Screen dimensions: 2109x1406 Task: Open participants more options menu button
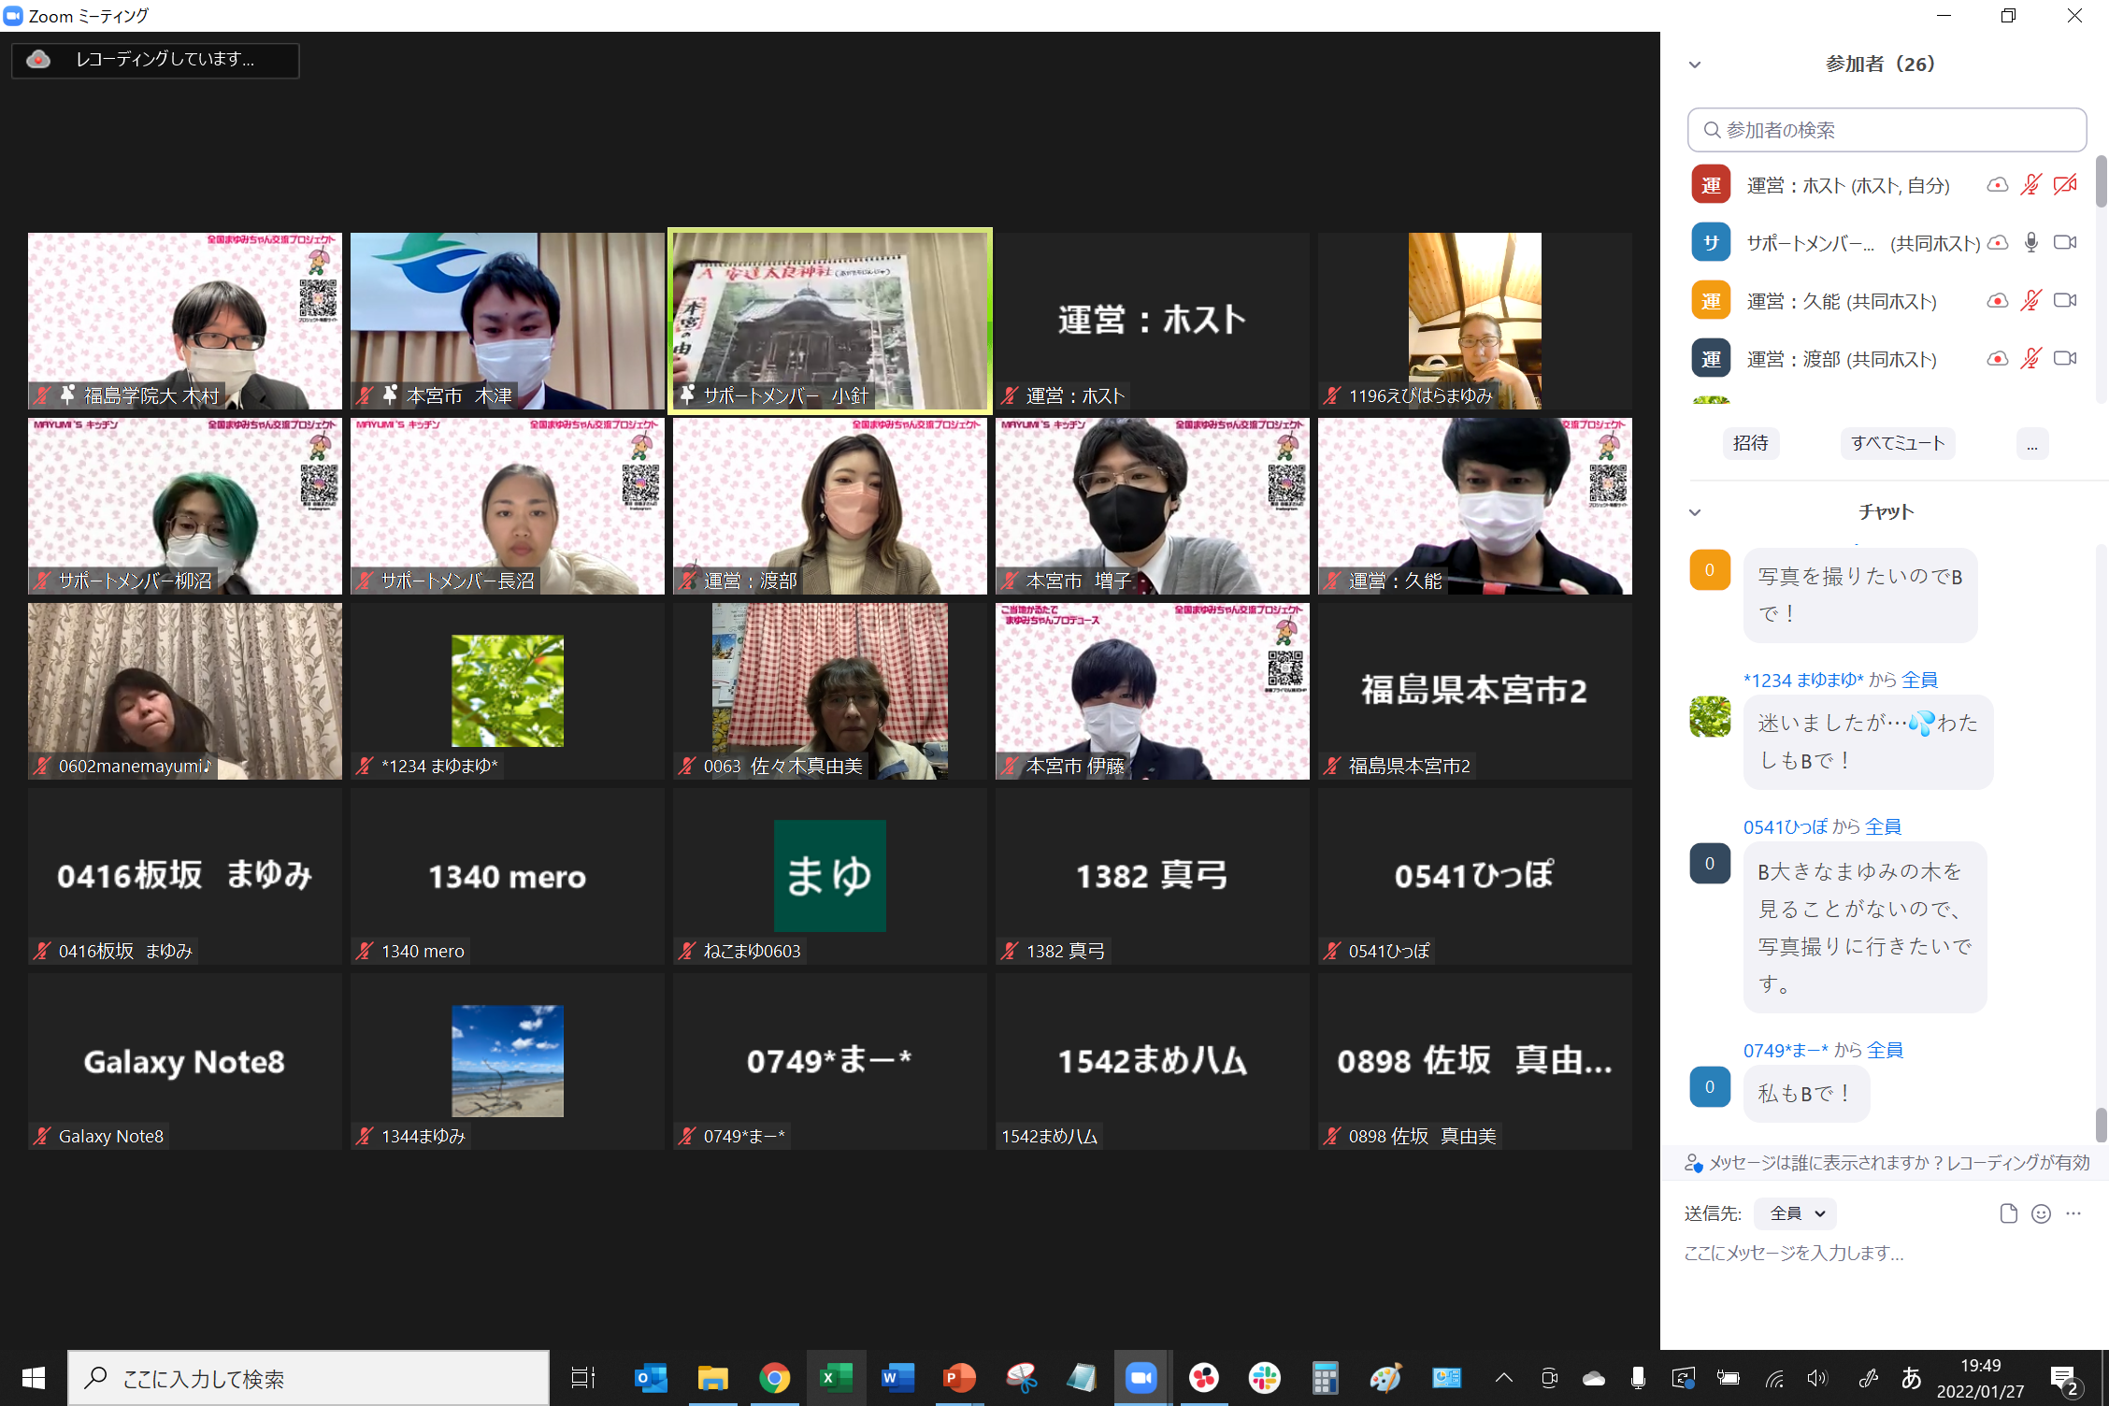2032,443
